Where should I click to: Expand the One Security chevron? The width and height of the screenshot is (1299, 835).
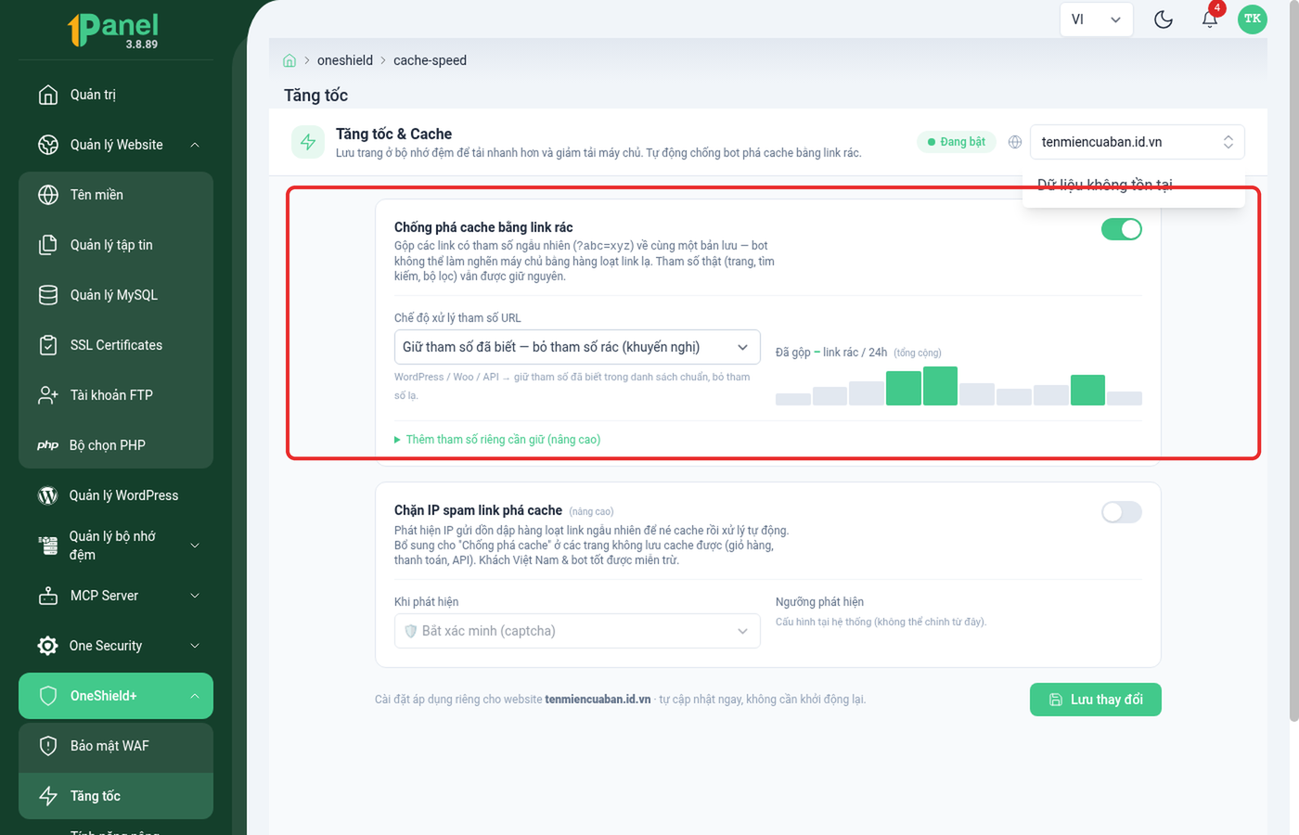click(x=195, y=646)
